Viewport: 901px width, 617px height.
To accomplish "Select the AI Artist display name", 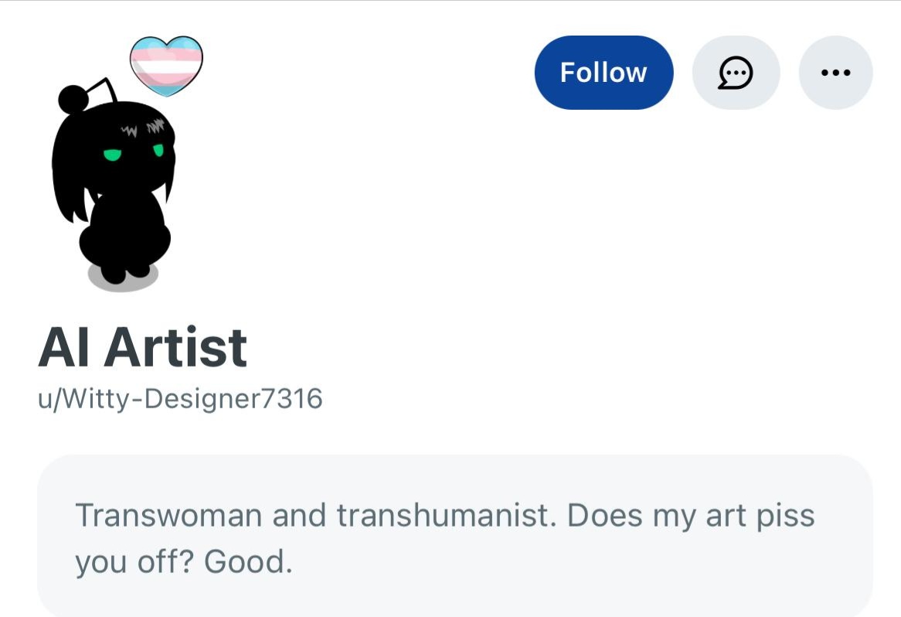I will click(x=142, y=347).
